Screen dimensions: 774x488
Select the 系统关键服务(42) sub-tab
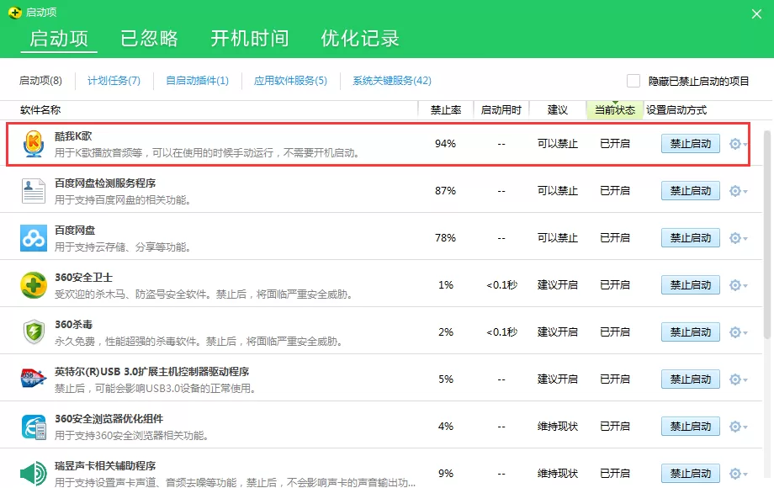click(392, 81)
